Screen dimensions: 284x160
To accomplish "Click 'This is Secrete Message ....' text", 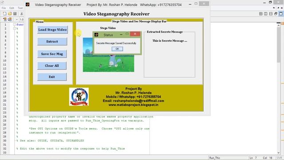I will pos(170,41).
